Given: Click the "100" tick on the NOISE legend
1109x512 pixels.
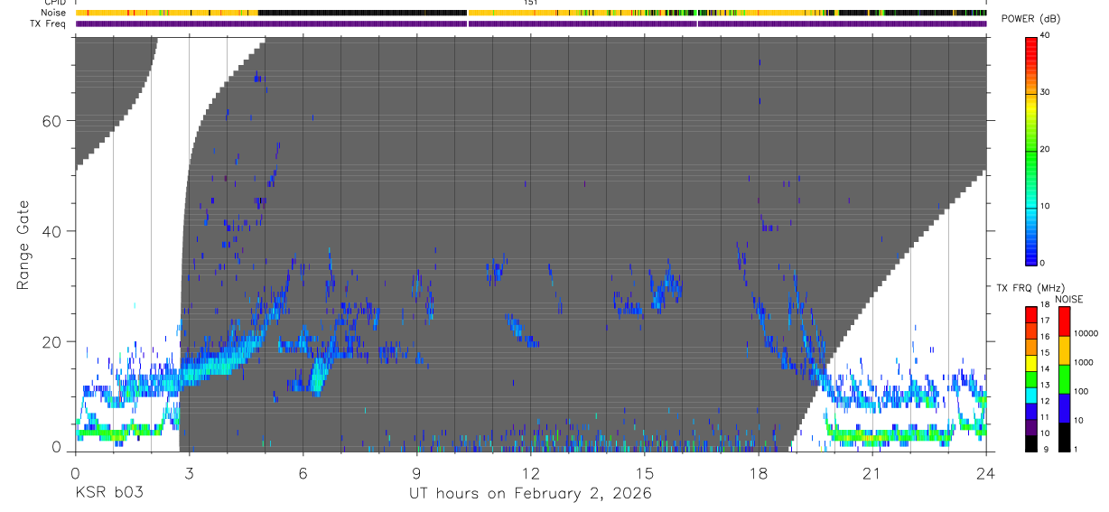Looking at the screenshot, I should [1081, 391].
